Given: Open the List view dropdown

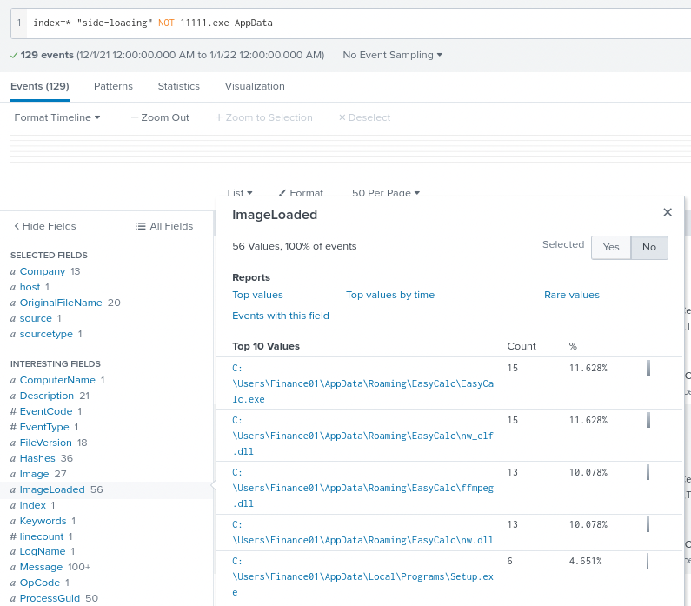Looking at the screenshot, I should click(239, 193).
